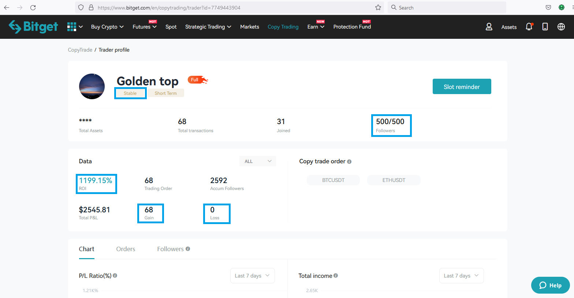Open the language globe icon
This screenshot has width=574, height=298.
point(561,27)
